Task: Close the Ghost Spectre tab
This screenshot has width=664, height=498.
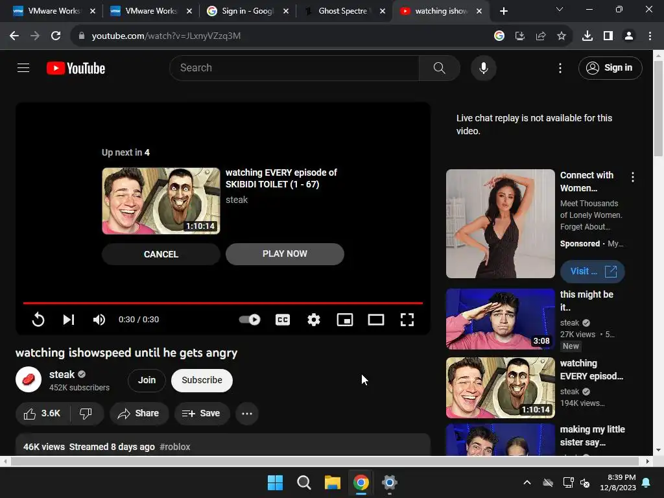Action: [383, 11]
